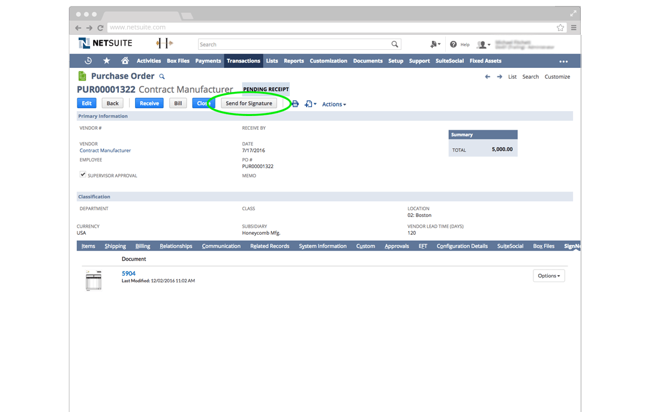Click into the NetSuite global Search field

click(x=294, y=44)
